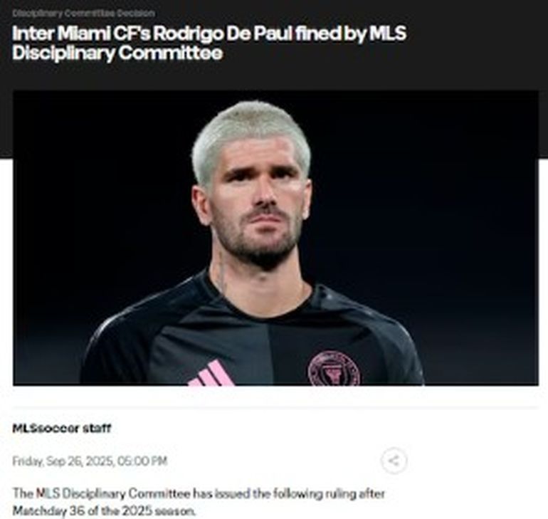This screenshot has height=519, width=548.
Task: Click the MLSsoccer staff author name
Action: click(61, 429)
